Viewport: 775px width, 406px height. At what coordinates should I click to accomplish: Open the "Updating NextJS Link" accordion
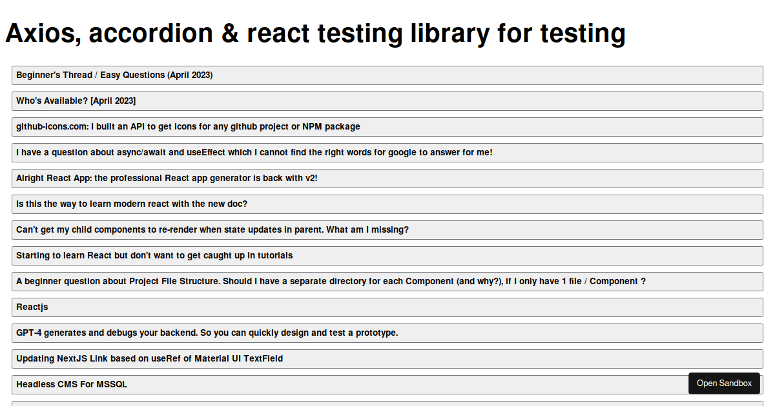click(387, 358)
